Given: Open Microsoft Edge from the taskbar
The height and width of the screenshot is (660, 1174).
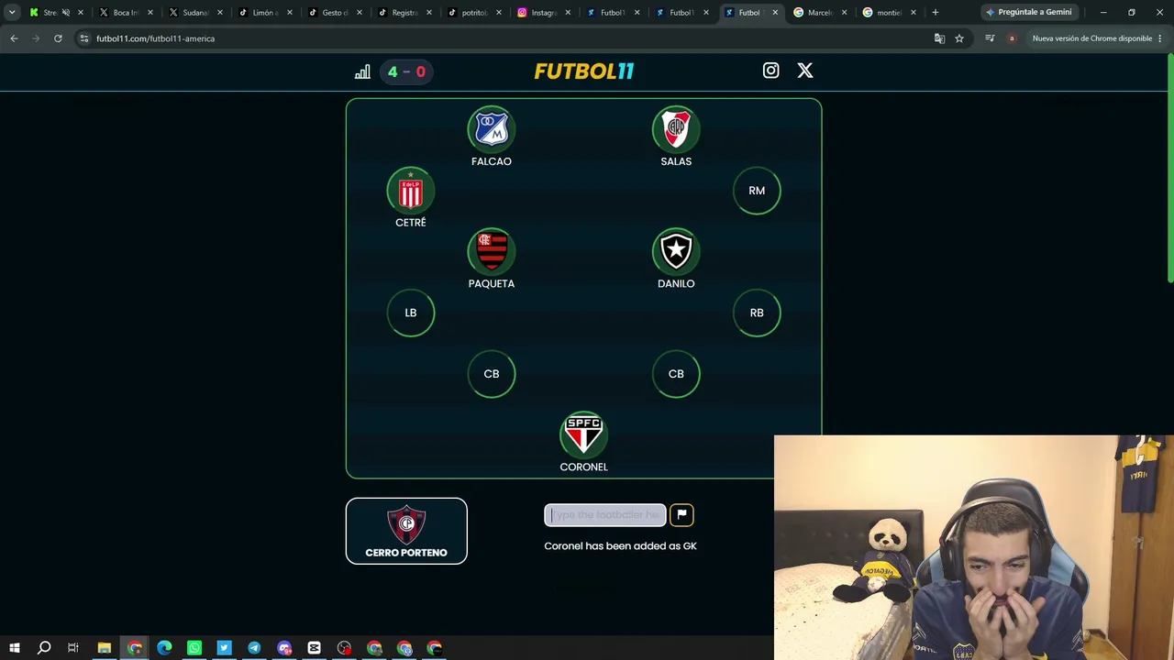Looking at the screenshot, I should 164,648.
